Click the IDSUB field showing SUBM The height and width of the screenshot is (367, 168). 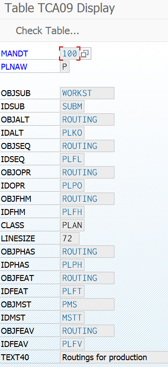72,107
